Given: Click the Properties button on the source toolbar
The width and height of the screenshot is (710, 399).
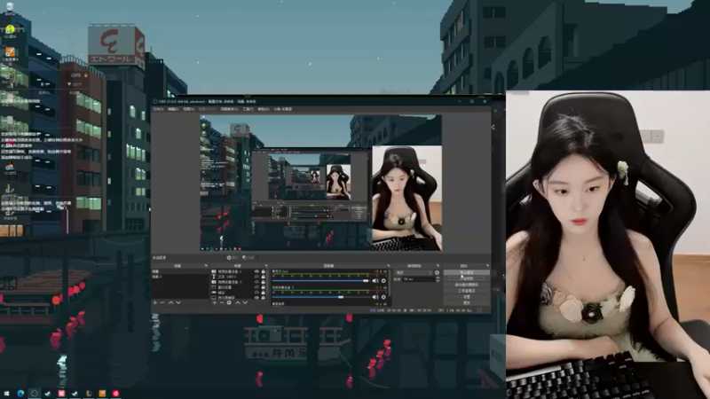Looking at the screenshot, I should click(233, 257).
